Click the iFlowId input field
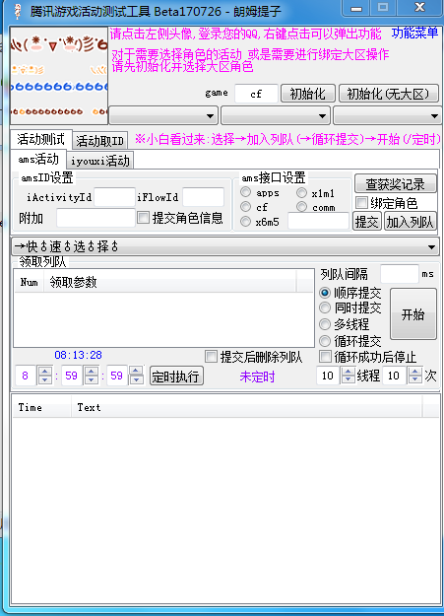Viewport: 444px width, 616px height. [203, 197]
